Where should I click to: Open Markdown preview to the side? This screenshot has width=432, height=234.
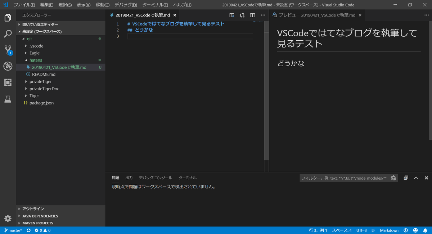[231, 15]
